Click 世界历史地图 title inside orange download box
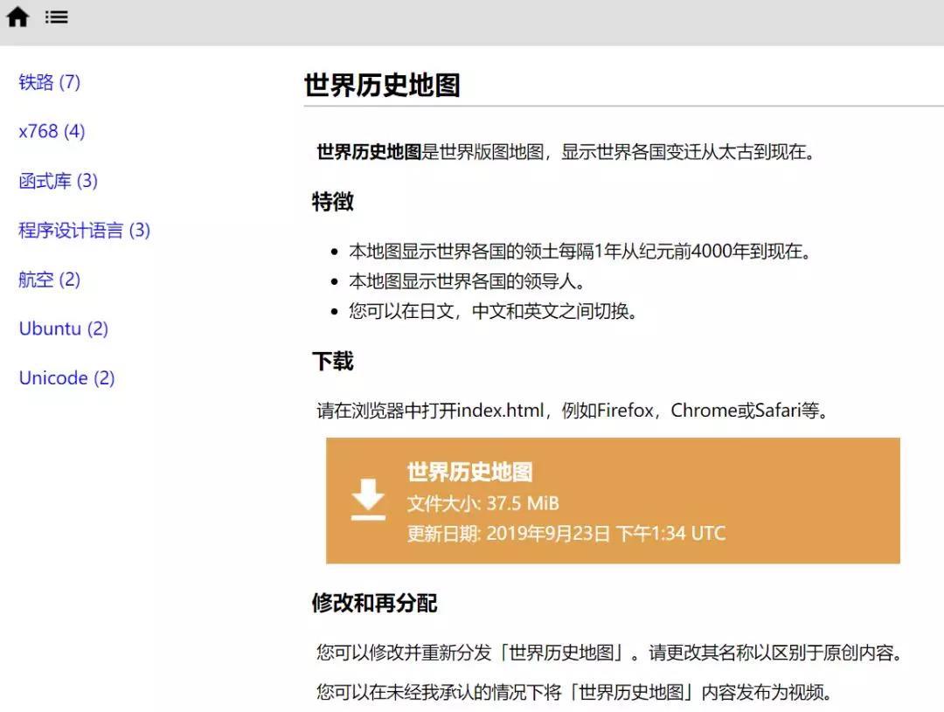944x712 pixels. tap(469, 473)
